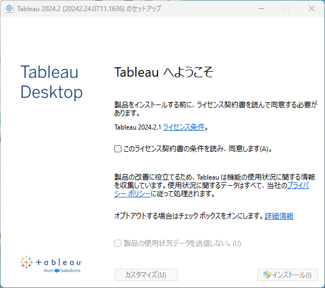The image size is (325, 288).
Task: Click the 製品の使用状況データを送信しない label text
Action: [182, 243]
